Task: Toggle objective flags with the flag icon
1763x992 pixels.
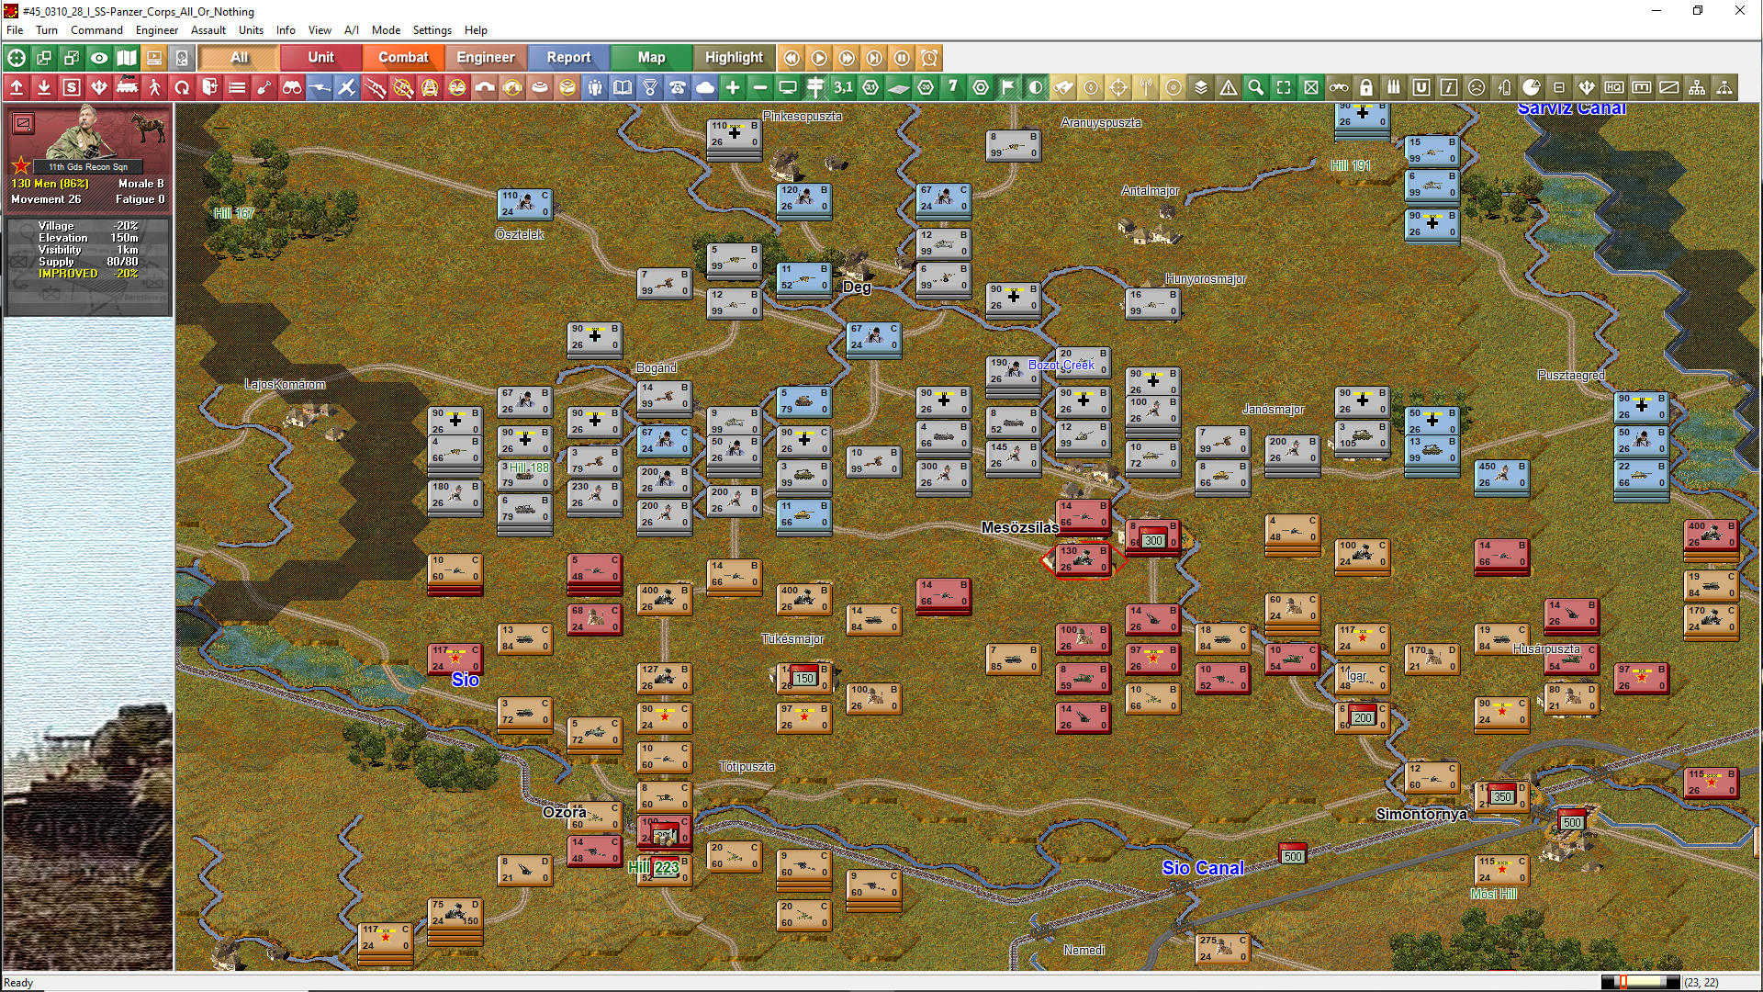Action: coord(1008,87)
